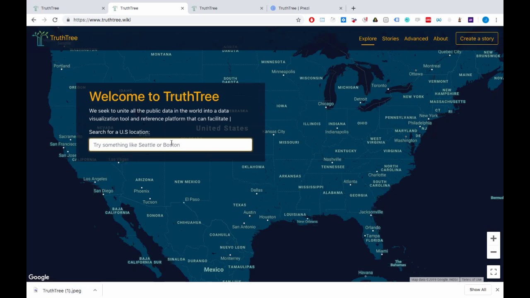This screenshot has width=530, height=298.
Task: Go back in browser history
Action: pyautogui.click(x=34, y=20)
